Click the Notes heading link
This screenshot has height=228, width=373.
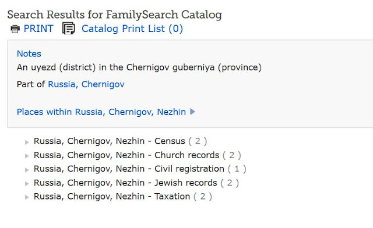(29, 54)
